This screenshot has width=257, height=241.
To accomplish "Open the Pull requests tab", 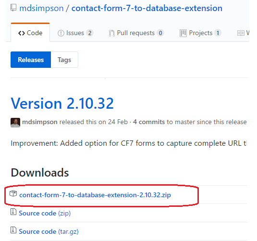I will (x=136, y=33).
